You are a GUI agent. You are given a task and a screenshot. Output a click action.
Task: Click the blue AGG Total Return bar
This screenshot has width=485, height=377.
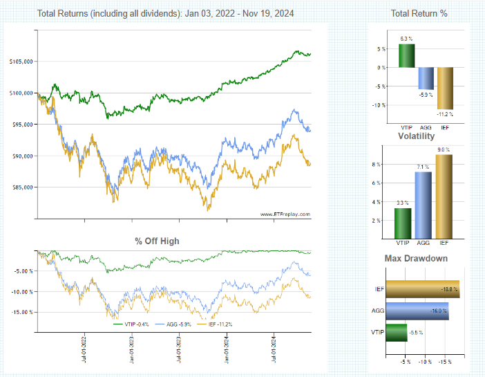(x=426, y=78)
